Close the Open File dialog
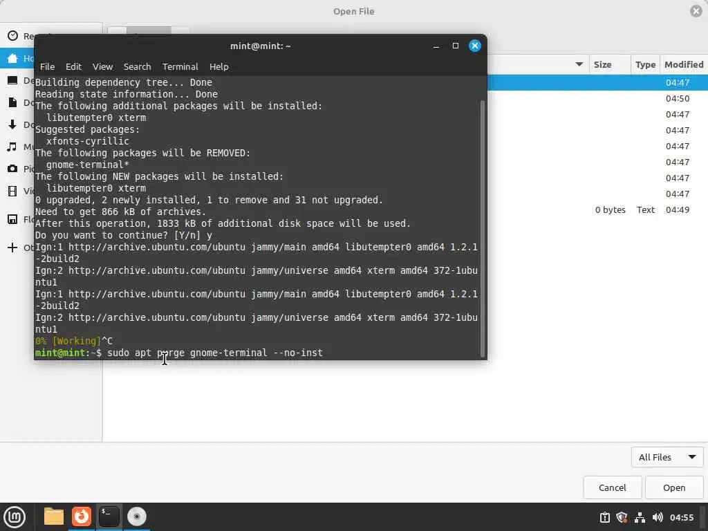Screen dimensions: 708x531 coord(697,11)
